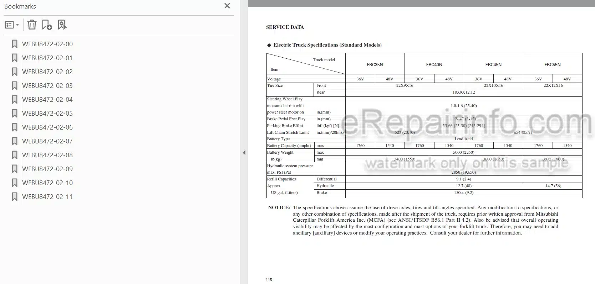Open the bookmarks options dropdown menu
595x284 pixels.
coord(12,25)
